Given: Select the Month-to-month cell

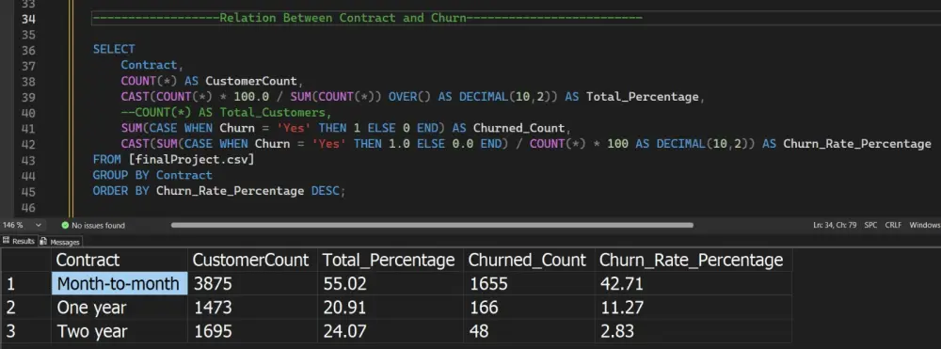Looking at the screenshot, I should (120, 283).
